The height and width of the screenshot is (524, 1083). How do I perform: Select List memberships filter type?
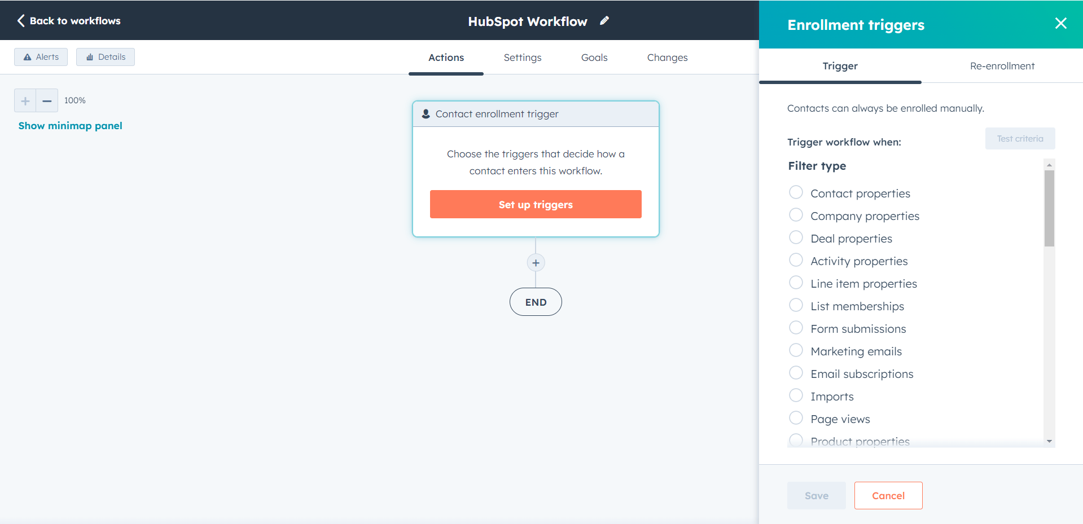coord(796,305)
